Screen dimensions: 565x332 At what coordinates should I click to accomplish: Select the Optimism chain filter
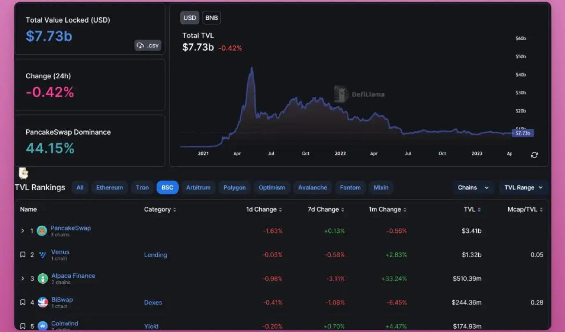(272, 188)
